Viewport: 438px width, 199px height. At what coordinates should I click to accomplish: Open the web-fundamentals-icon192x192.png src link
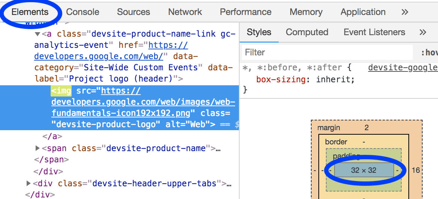point(143,102)
